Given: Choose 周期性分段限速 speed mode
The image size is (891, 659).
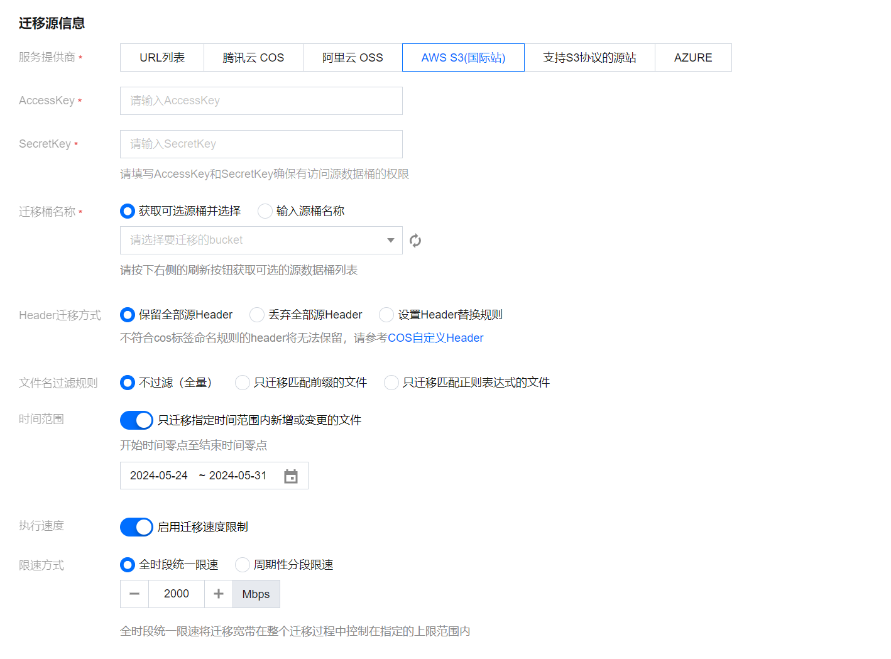Looking at the screenshot, I should [243, 565].
